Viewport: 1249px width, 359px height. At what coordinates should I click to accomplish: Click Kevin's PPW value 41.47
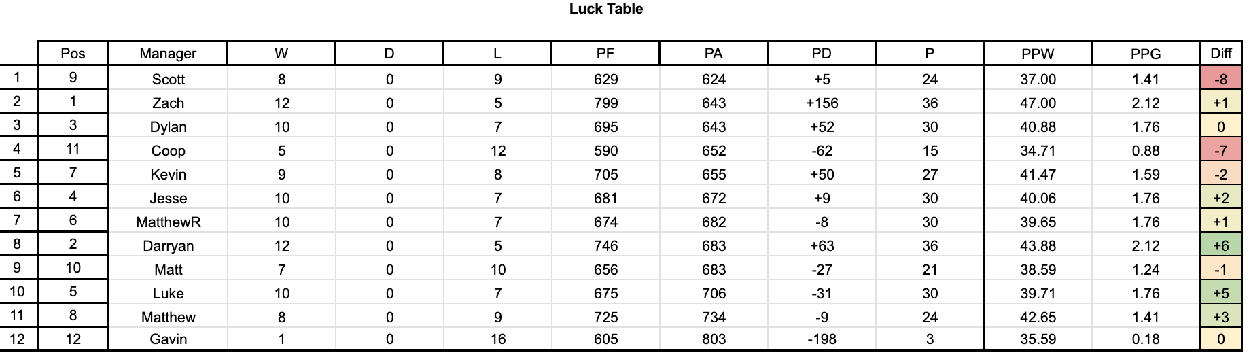pos(1038,174)
